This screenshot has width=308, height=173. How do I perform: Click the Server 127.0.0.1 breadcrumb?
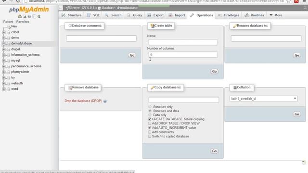coord(82,8)
